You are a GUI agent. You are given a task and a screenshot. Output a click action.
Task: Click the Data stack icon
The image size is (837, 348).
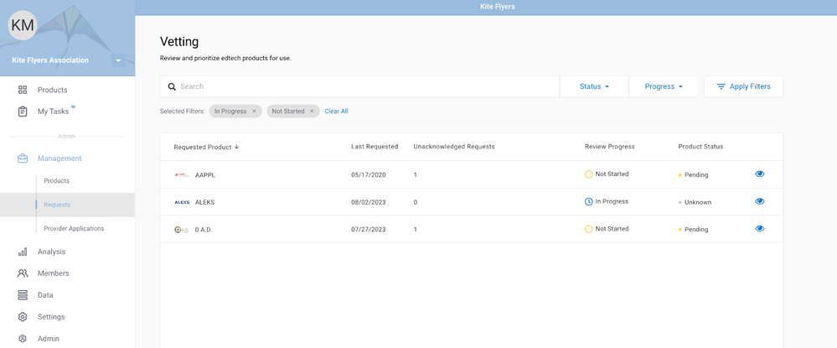coord(23,295)
